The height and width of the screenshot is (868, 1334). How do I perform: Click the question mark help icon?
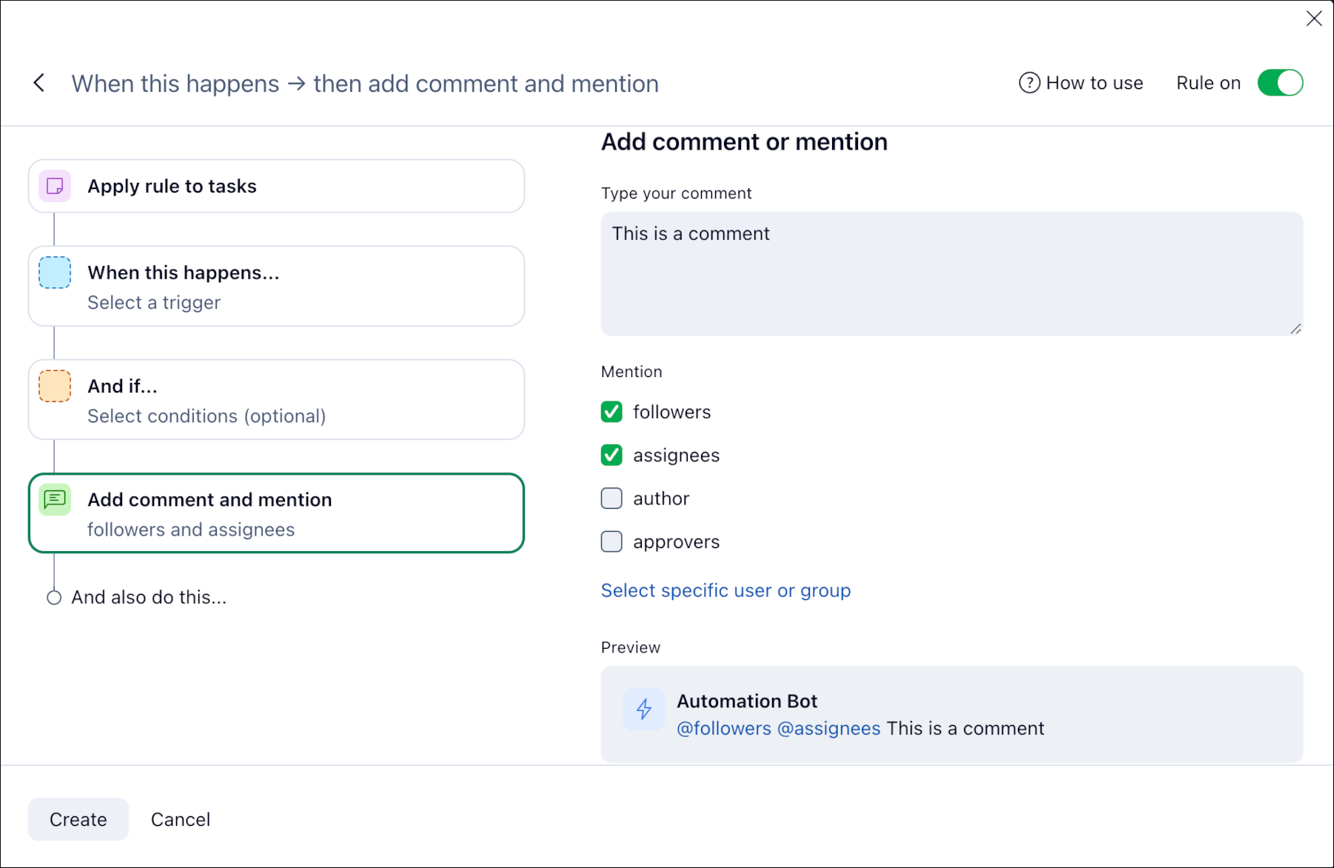[x=1029, y=83]
